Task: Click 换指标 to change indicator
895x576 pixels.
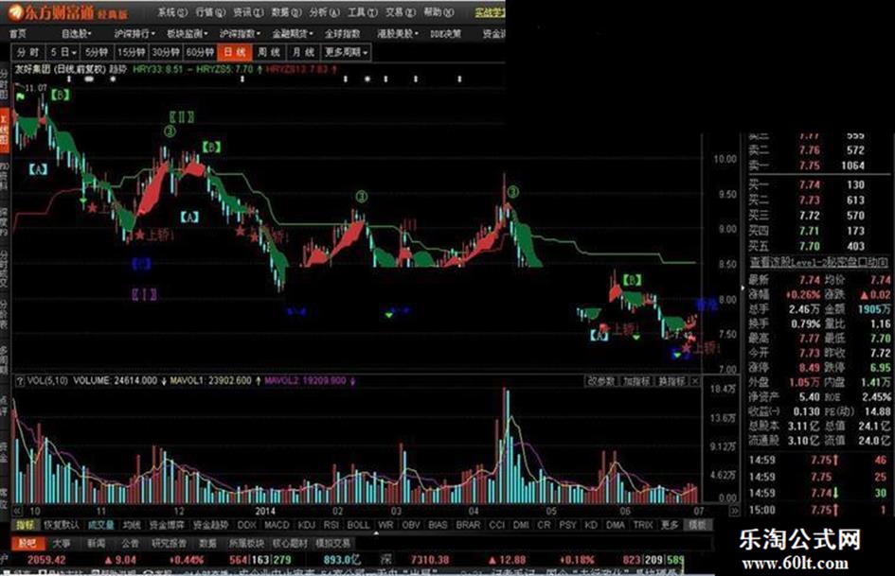Action: click(x=671, y=381)
